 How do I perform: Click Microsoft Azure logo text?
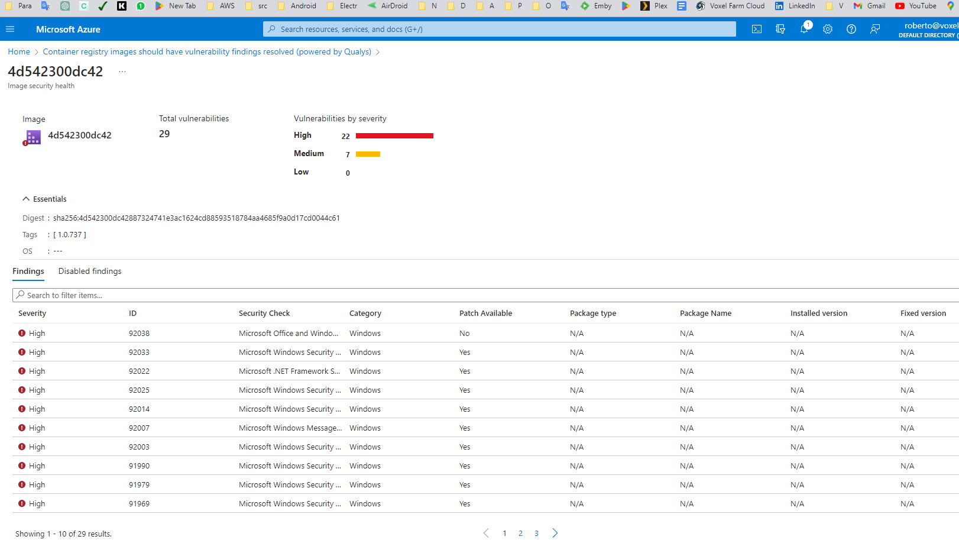tap(68, 29)
